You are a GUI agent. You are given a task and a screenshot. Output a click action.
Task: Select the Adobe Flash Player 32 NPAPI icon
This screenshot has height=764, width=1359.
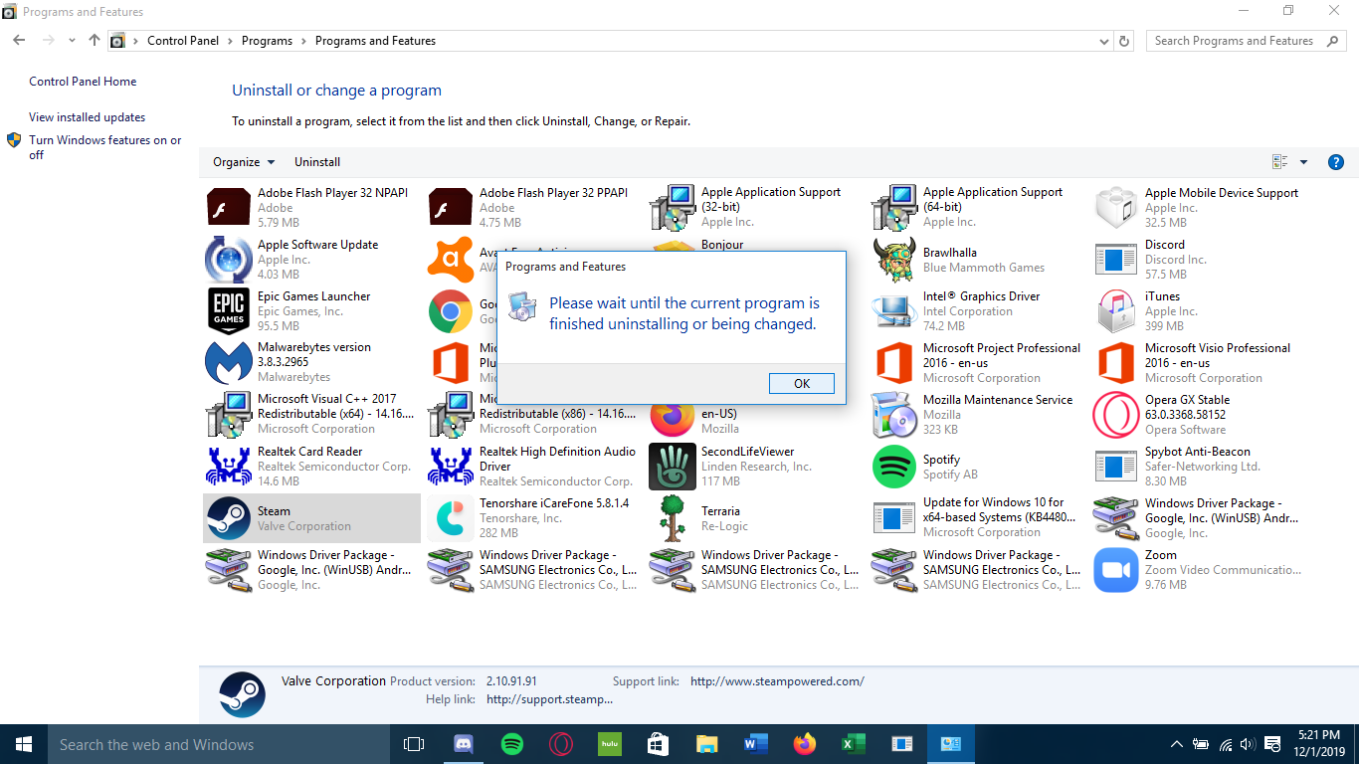click(229, 208)
